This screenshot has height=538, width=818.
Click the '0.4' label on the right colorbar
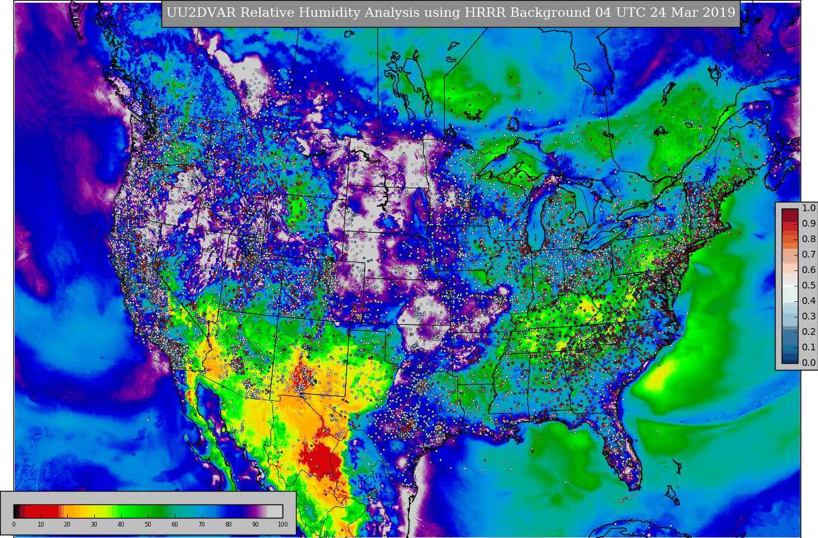coord(809,301)
